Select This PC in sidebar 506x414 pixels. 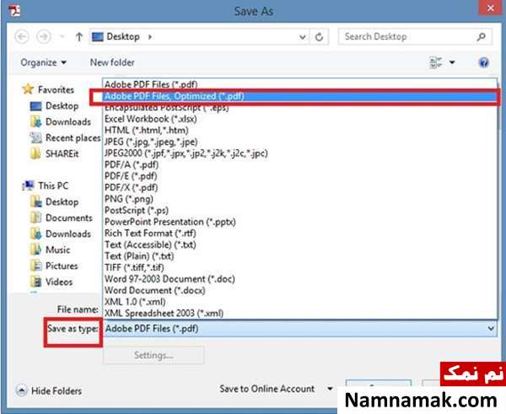tap(53, 185)
